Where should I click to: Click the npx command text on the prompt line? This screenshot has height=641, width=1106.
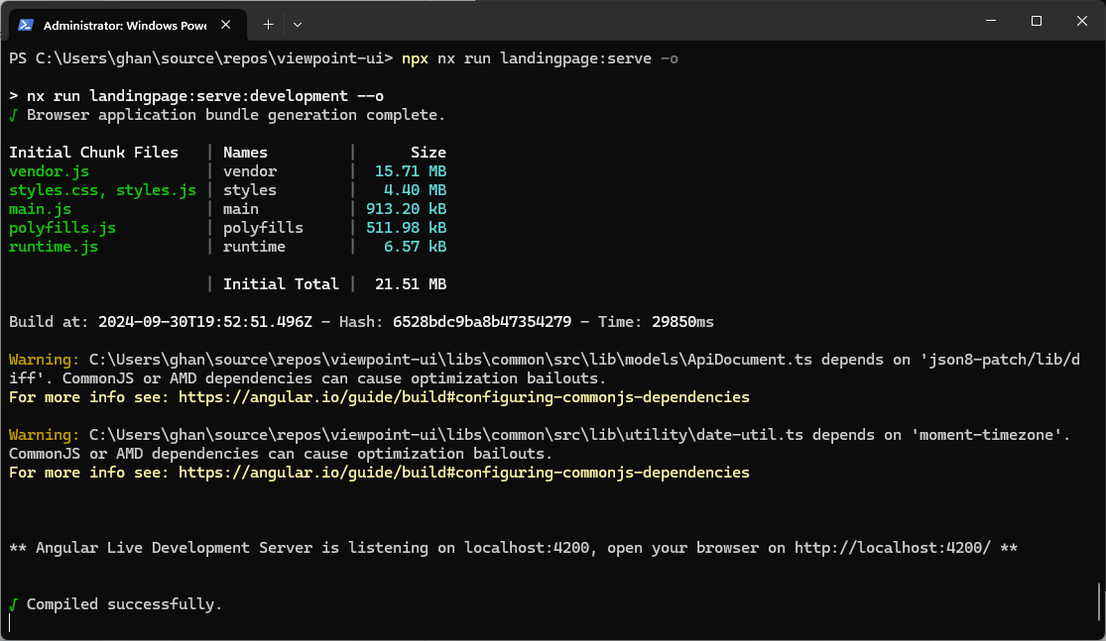click(x=415, y=58)
